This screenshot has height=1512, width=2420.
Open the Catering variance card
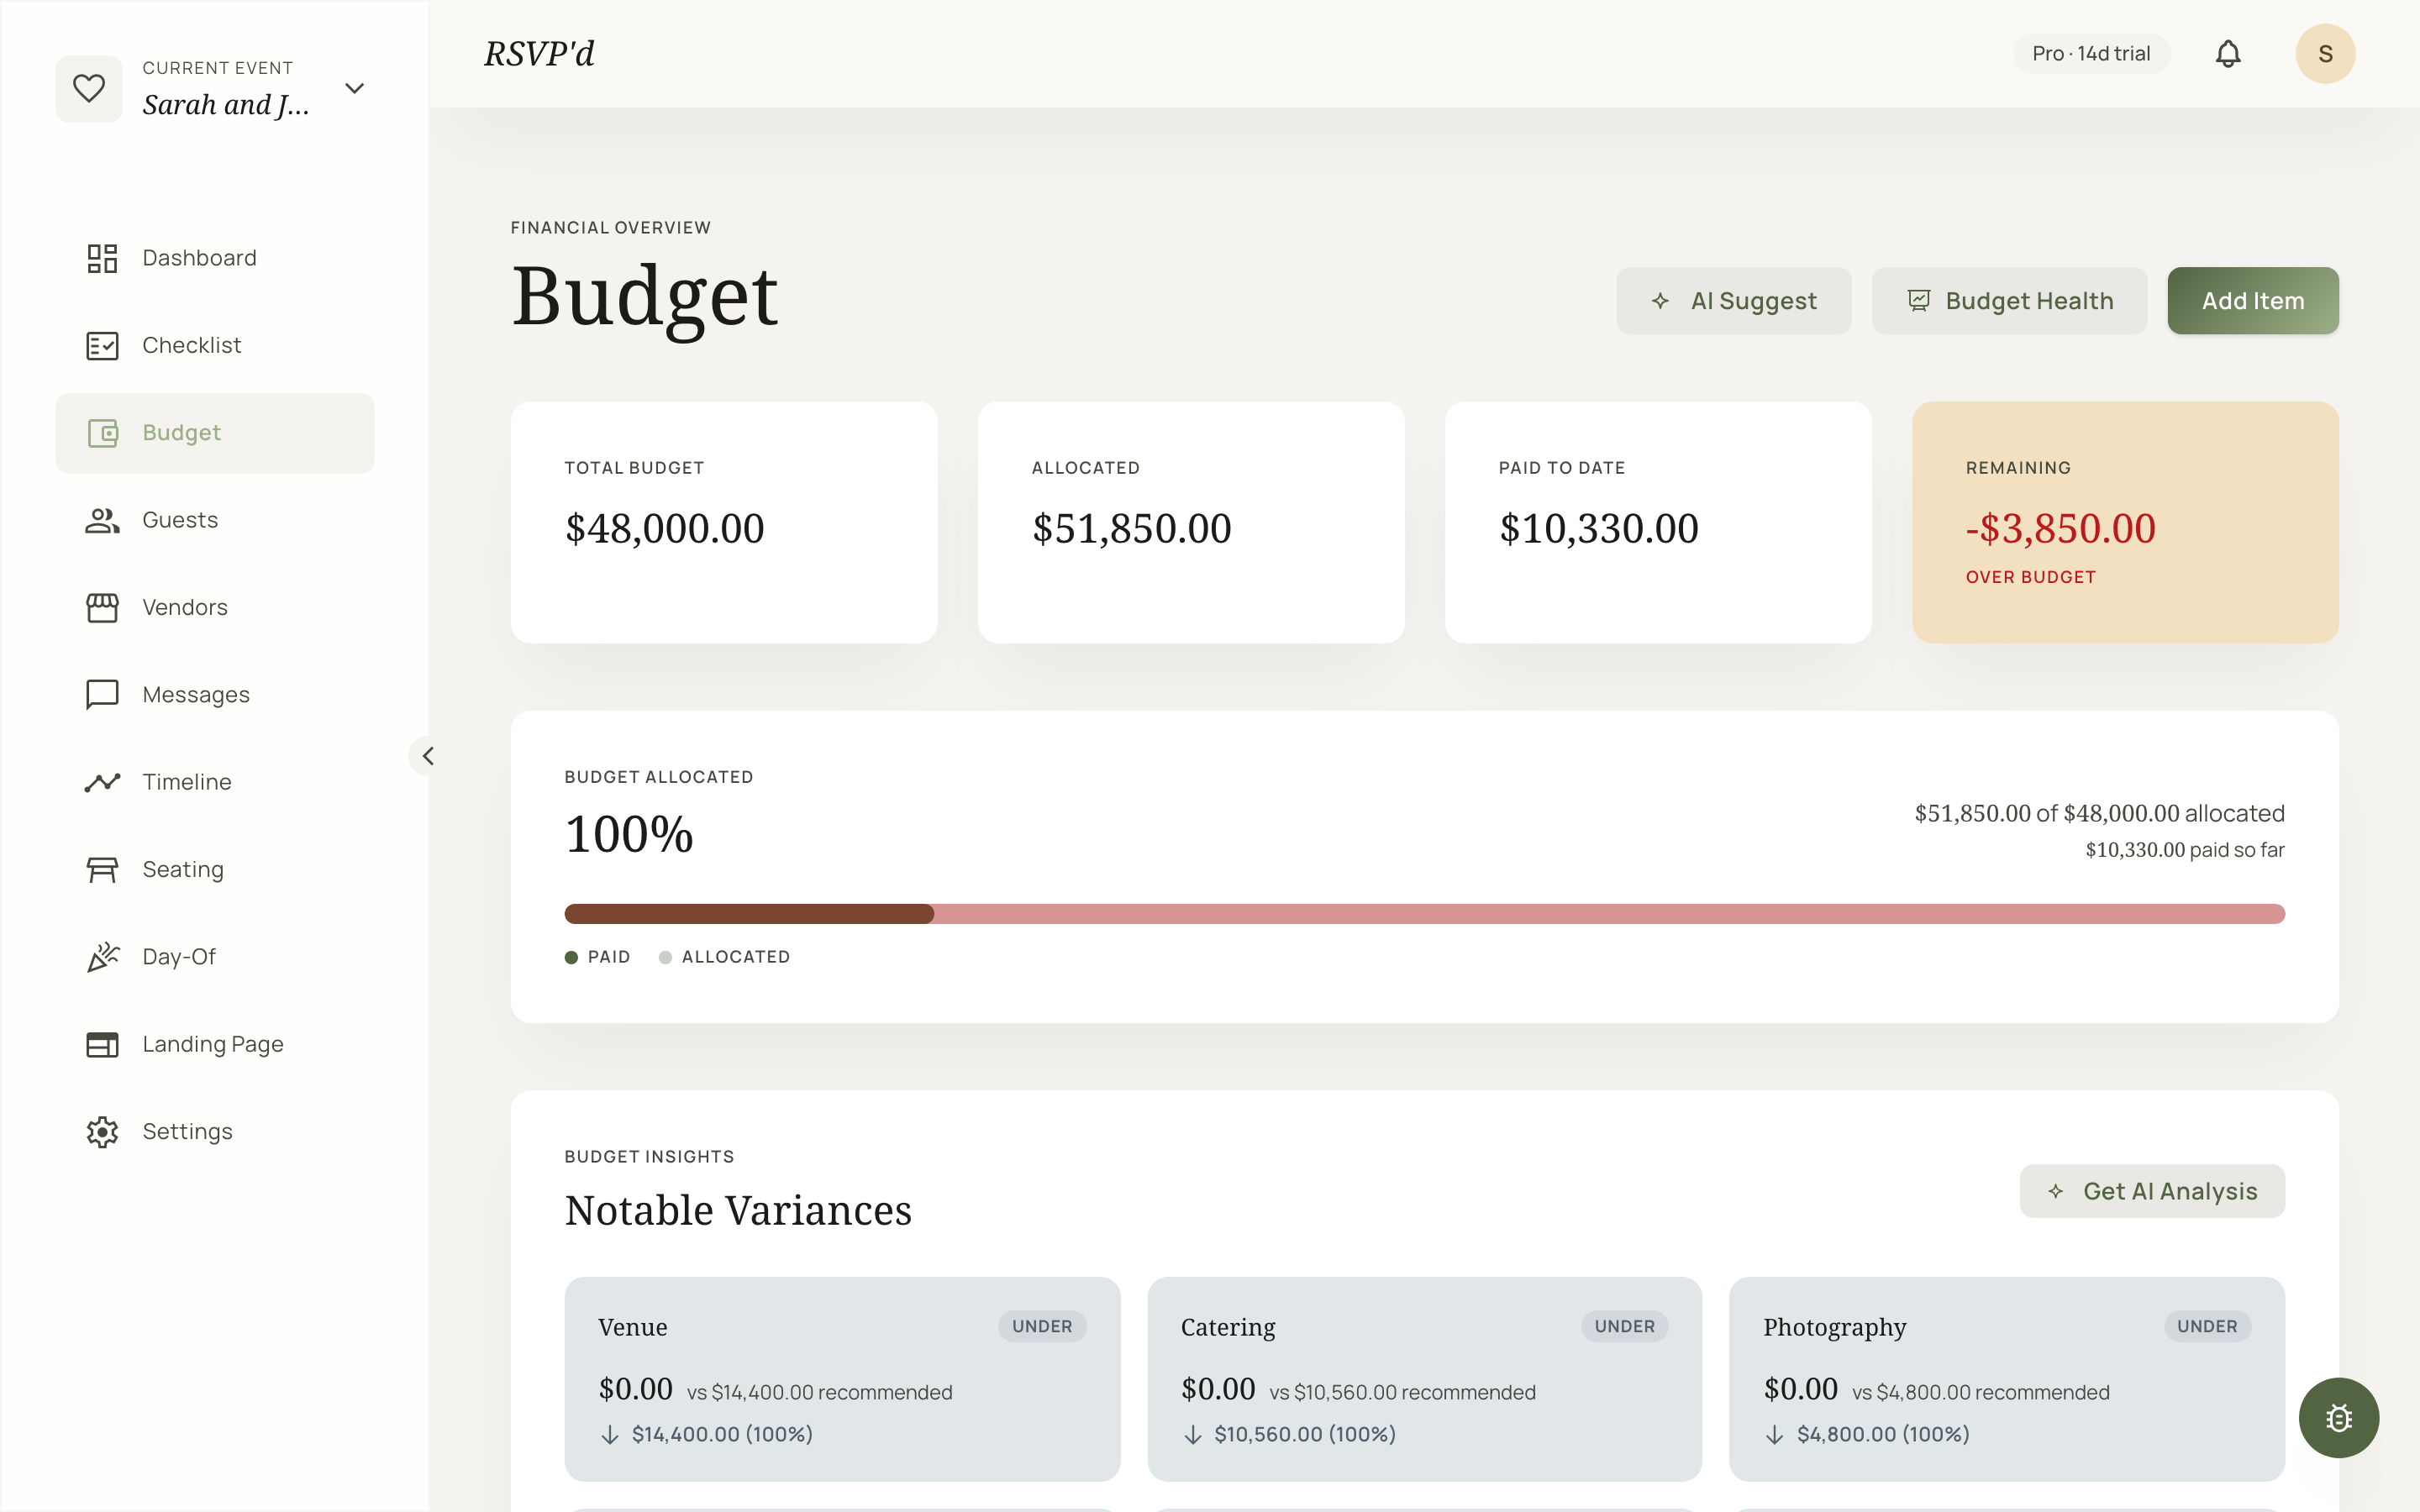coord(1425,1379)
